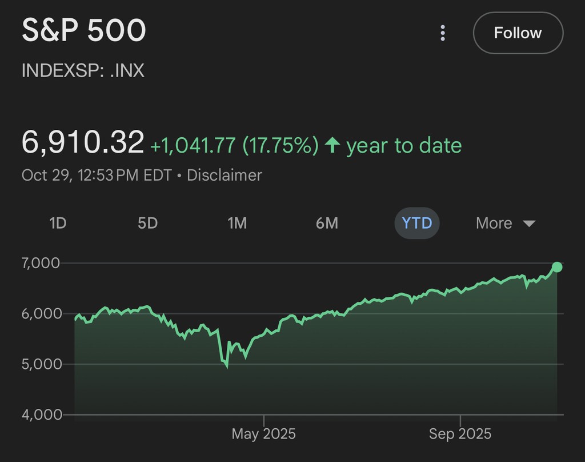
Task: Open the three-dot more options menu
Action: coord(443,33)
